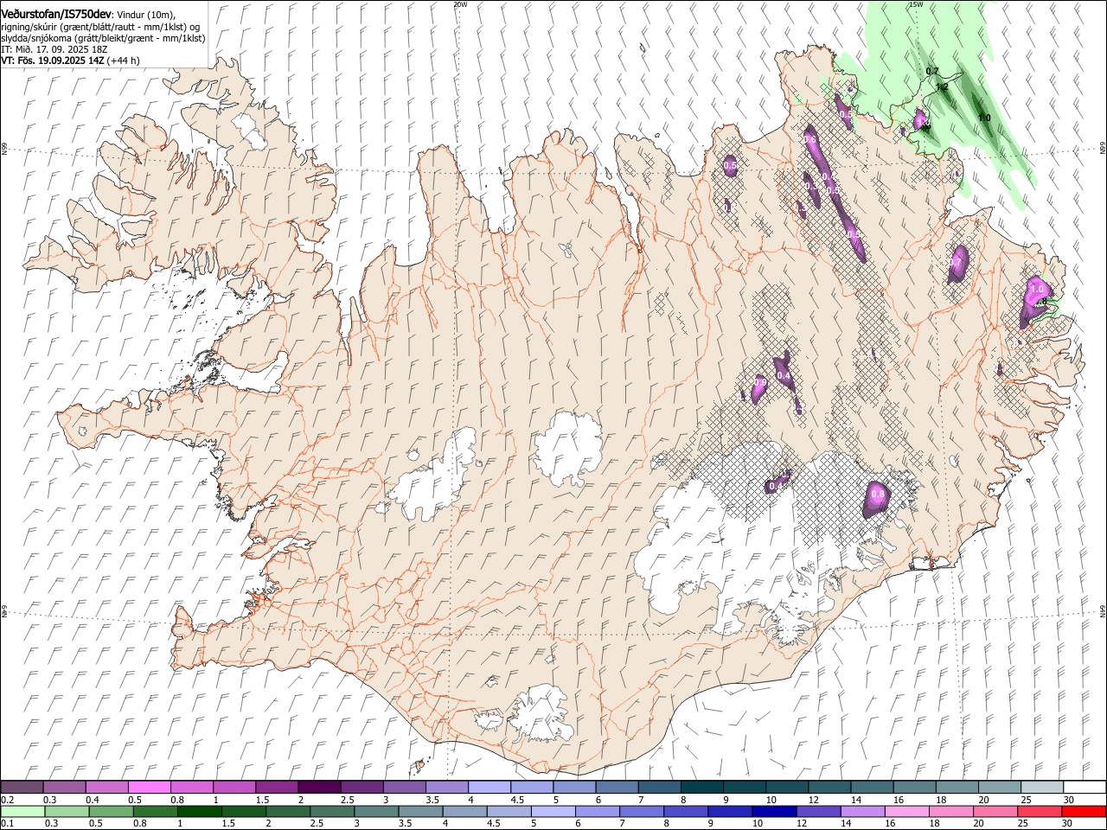This screenshot has height=830, width=1107.
Task: Click the long purple snow streak in northeast Iceland
Action: pyautogui.click(x=834, y=192)
